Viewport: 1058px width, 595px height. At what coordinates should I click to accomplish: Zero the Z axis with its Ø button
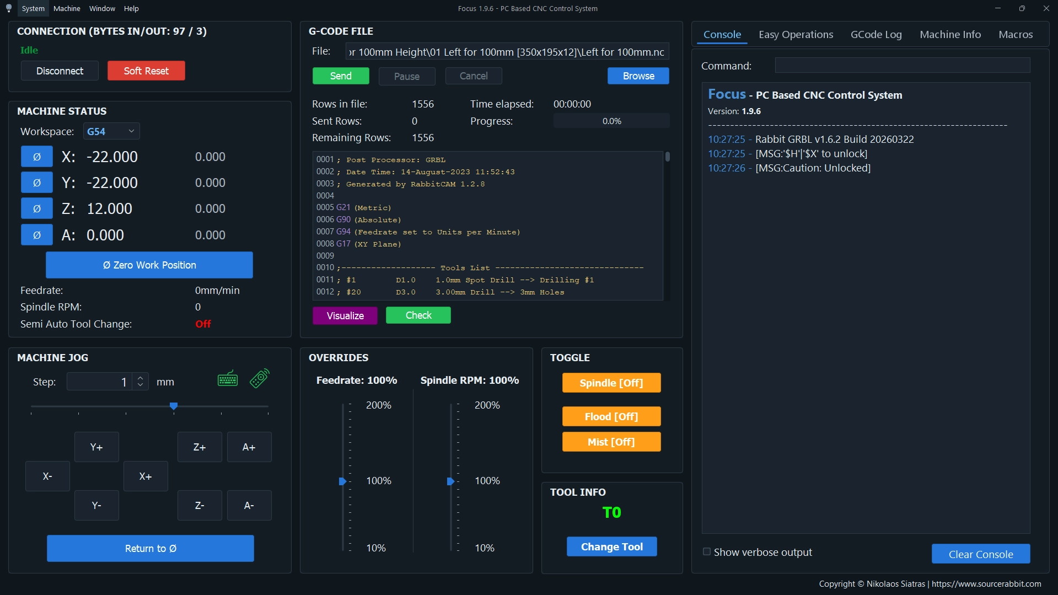(x=37, y=208)
